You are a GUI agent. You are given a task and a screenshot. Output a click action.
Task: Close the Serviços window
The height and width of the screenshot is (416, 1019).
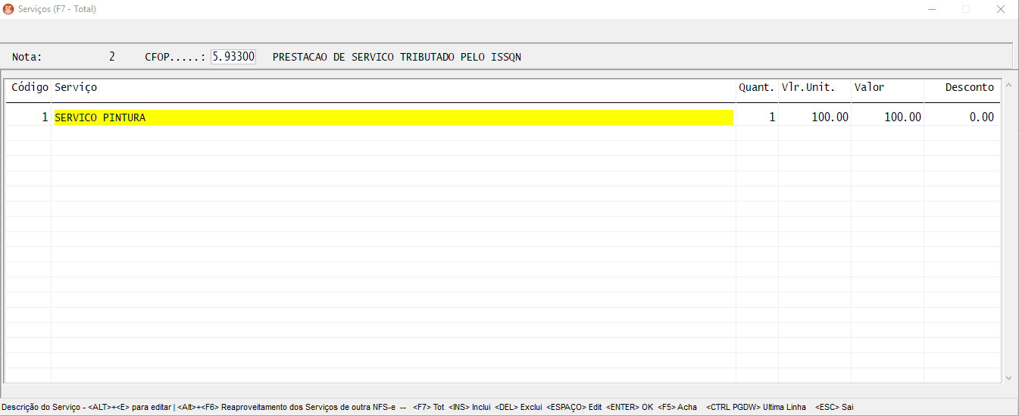tap(1001, 9)
